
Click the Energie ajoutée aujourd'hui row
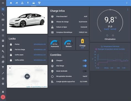[69, 82]
